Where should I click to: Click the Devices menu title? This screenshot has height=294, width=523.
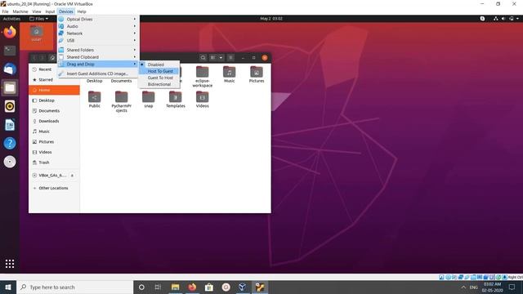(x=65, y=11)
